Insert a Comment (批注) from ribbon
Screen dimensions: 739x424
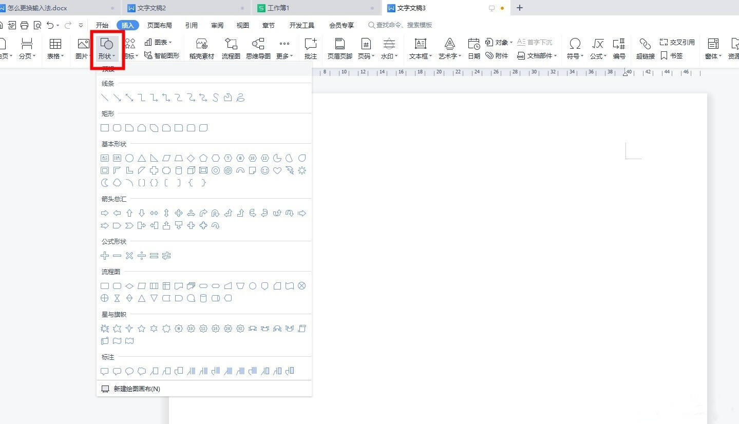click(310, 48)
